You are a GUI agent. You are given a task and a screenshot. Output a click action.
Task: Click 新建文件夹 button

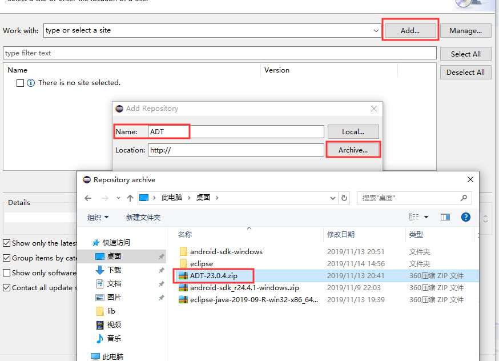(143, 218)
